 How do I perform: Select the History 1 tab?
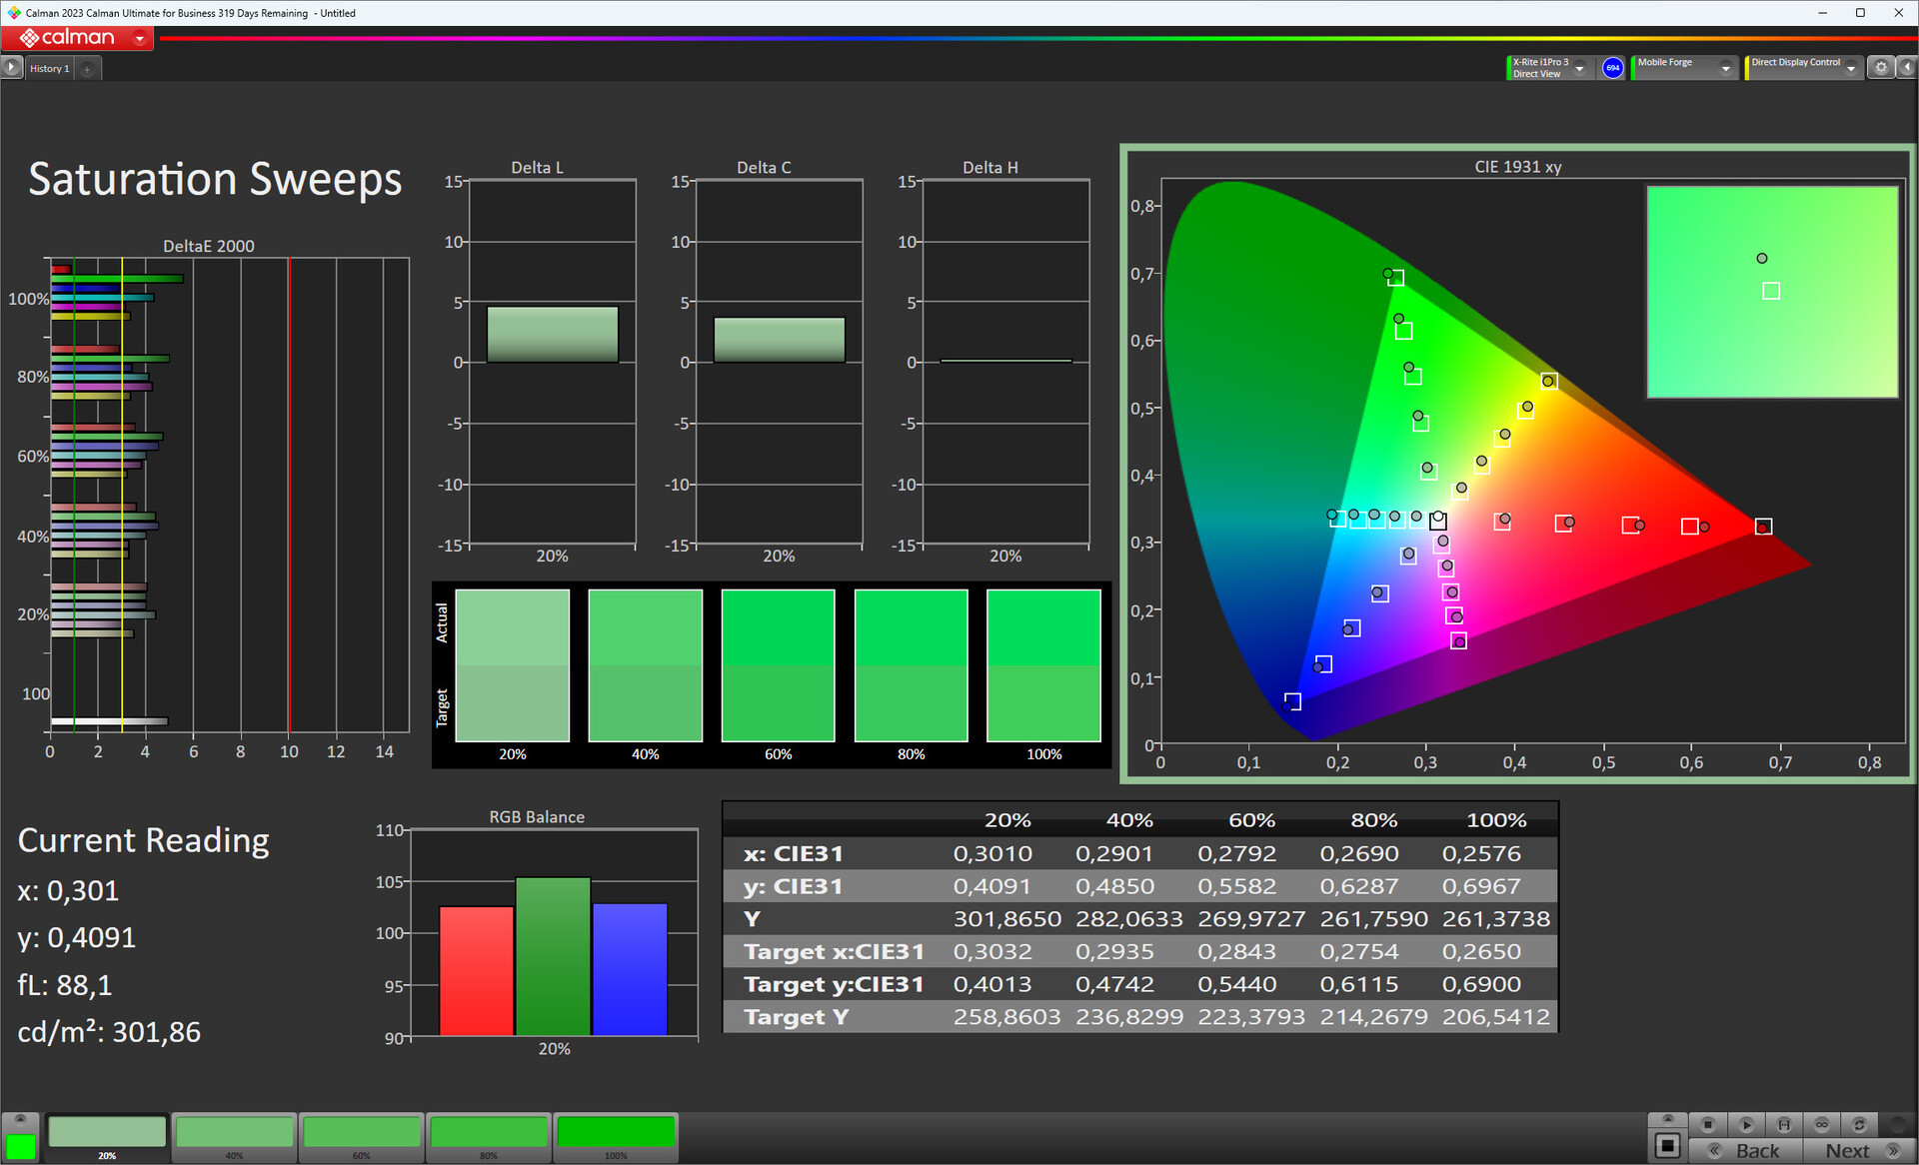pos(49,68)
